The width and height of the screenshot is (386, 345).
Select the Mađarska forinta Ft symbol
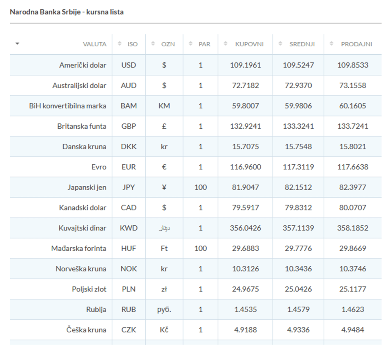[x=164, y=248]
